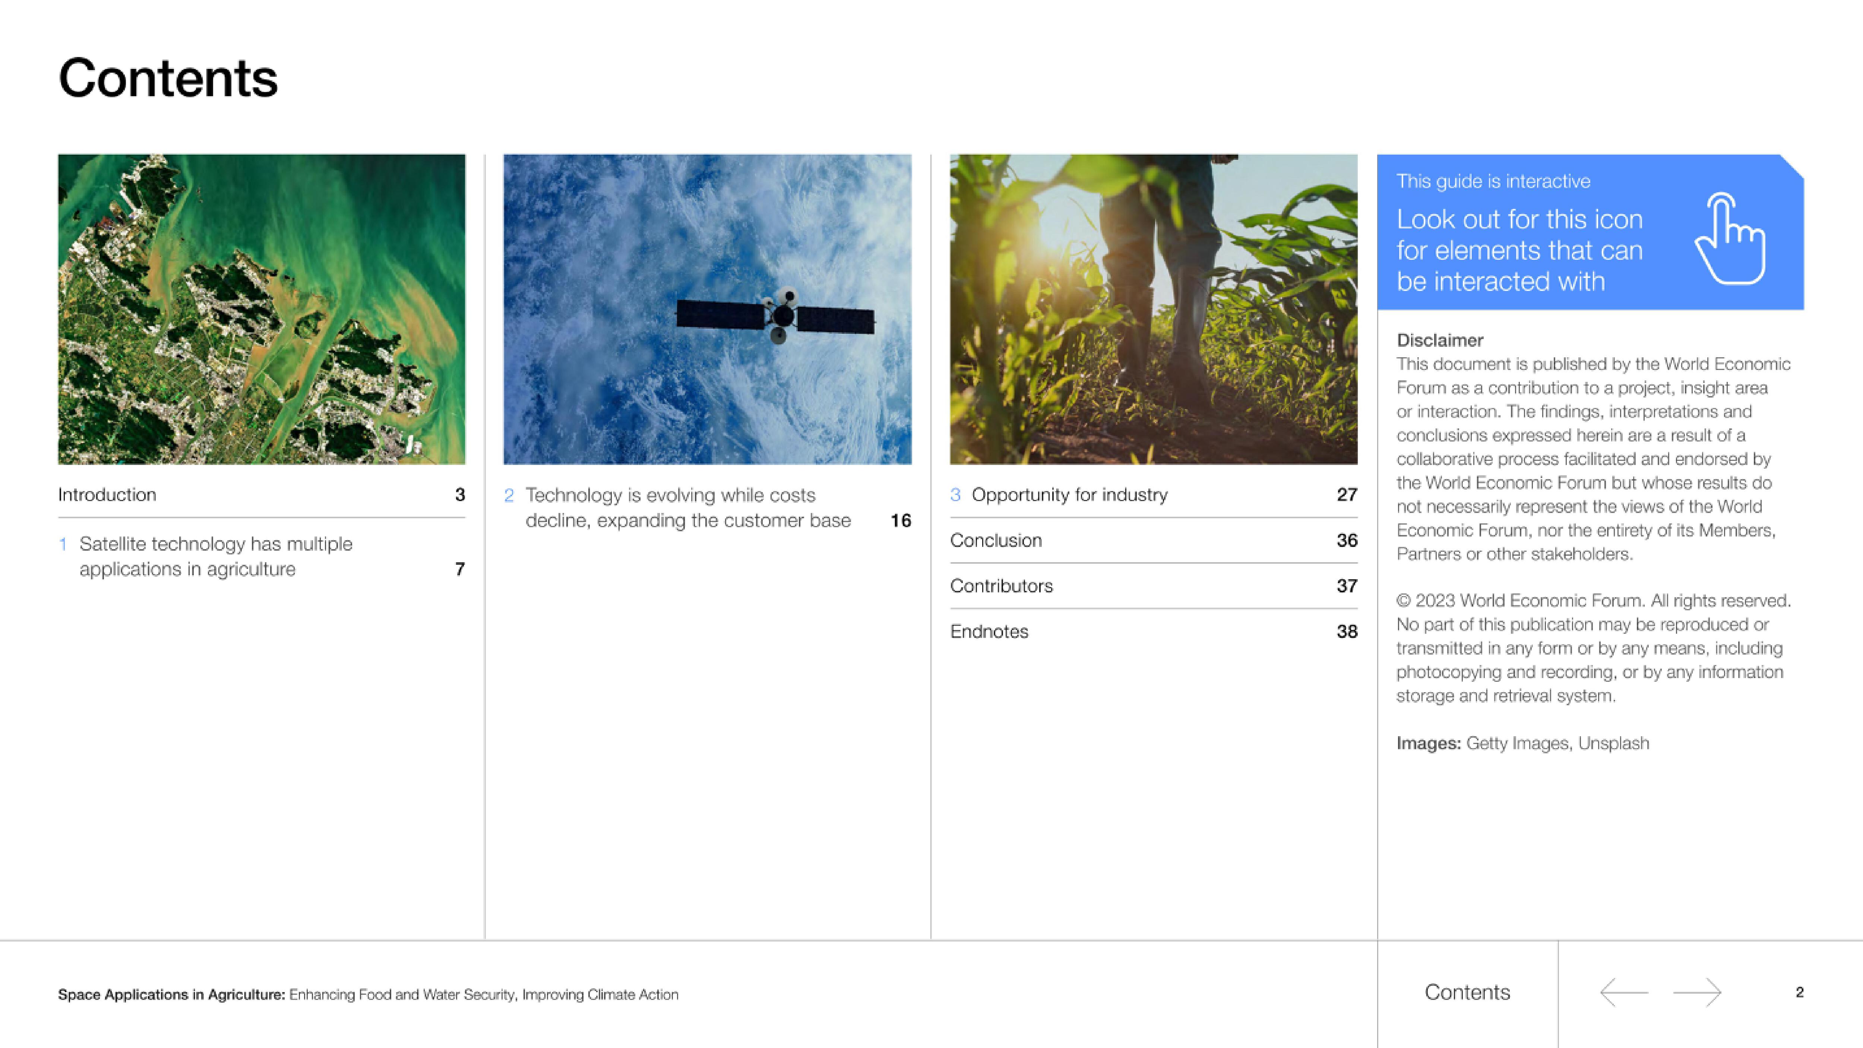The width and height of the screenshot is (1863, 1048).
Task: Click the © 2023 World Economic Forum notice
Action: pyautogui.click(x=1594, y=648)
